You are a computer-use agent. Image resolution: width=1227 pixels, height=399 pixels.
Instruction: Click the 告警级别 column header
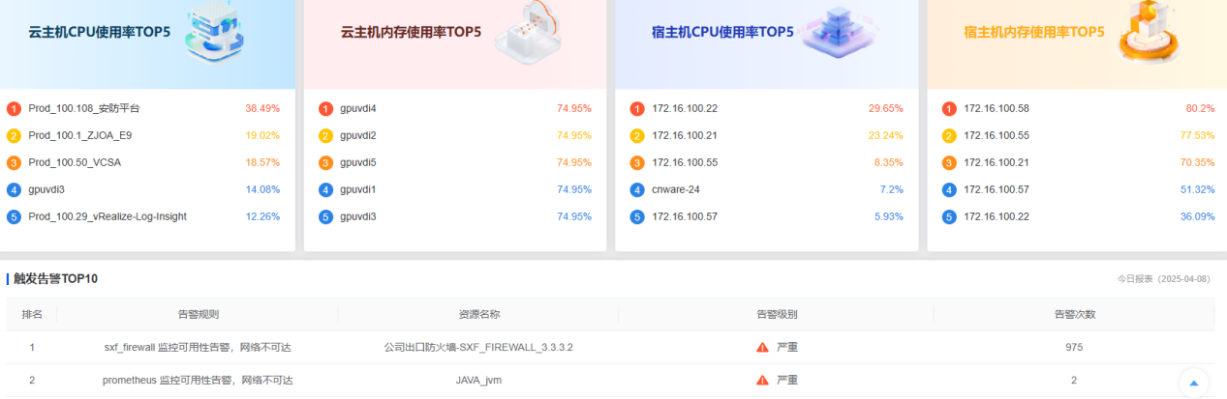777,314
